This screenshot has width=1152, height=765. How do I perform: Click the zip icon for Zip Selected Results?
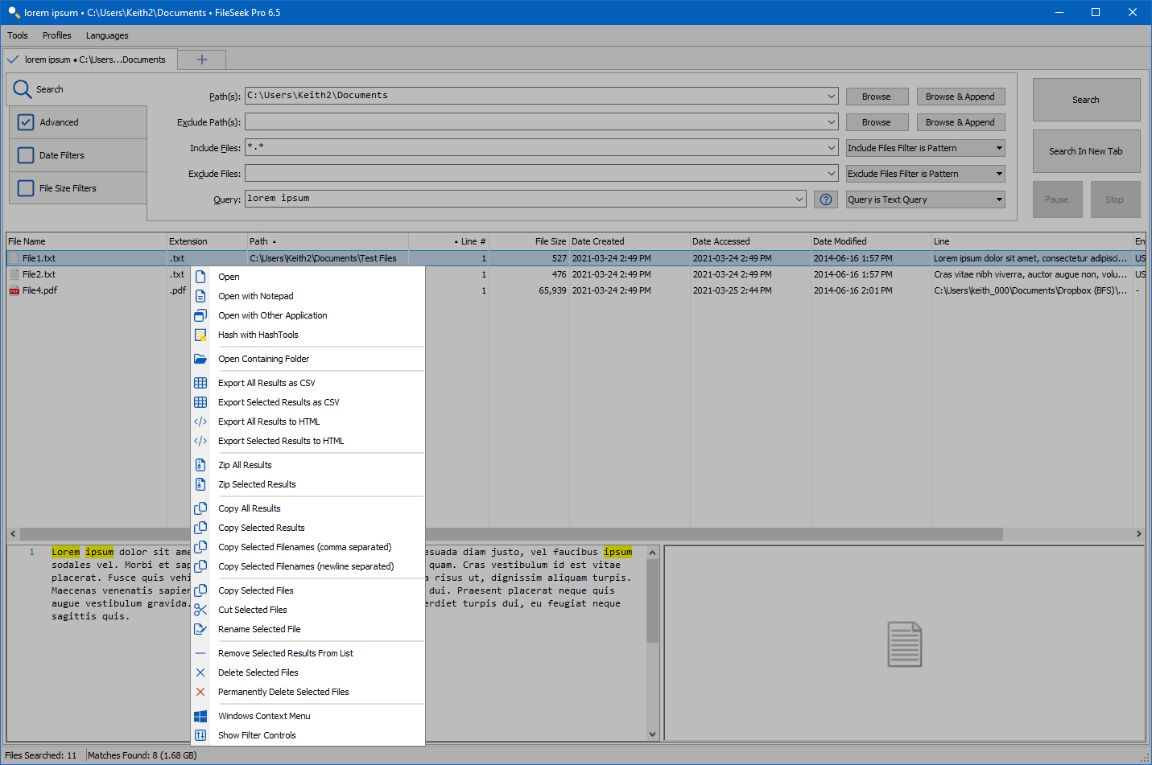(200, 484)
